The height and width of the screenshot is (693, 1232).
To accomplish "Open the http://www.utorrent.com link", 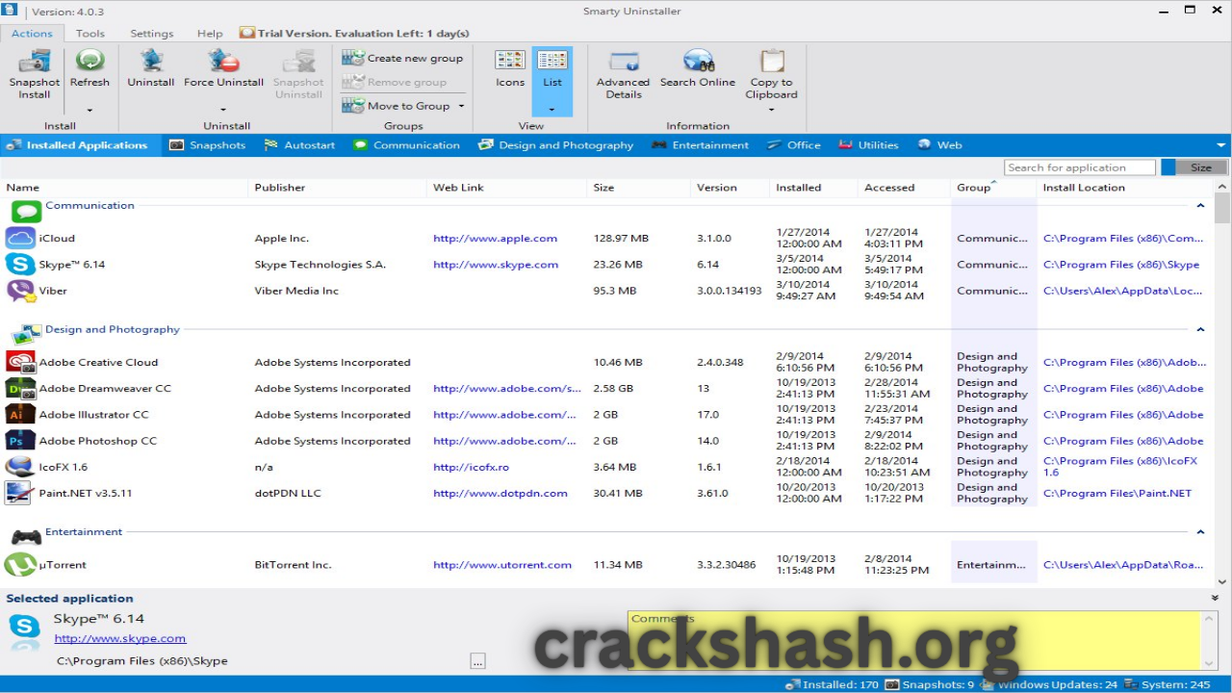I will click(x=502, y=565).
